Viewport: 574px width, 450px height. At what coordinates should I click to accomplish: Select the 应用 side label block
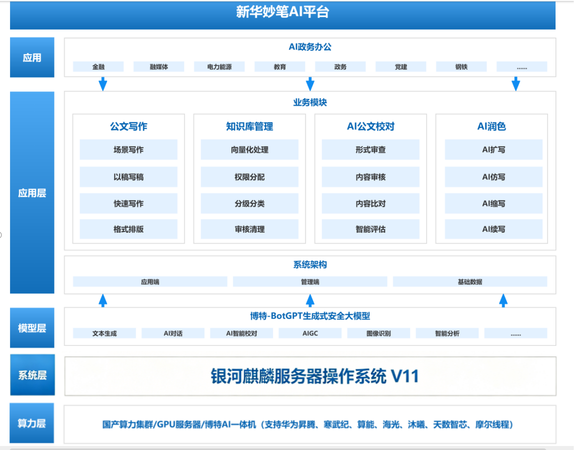pos(32,57)
